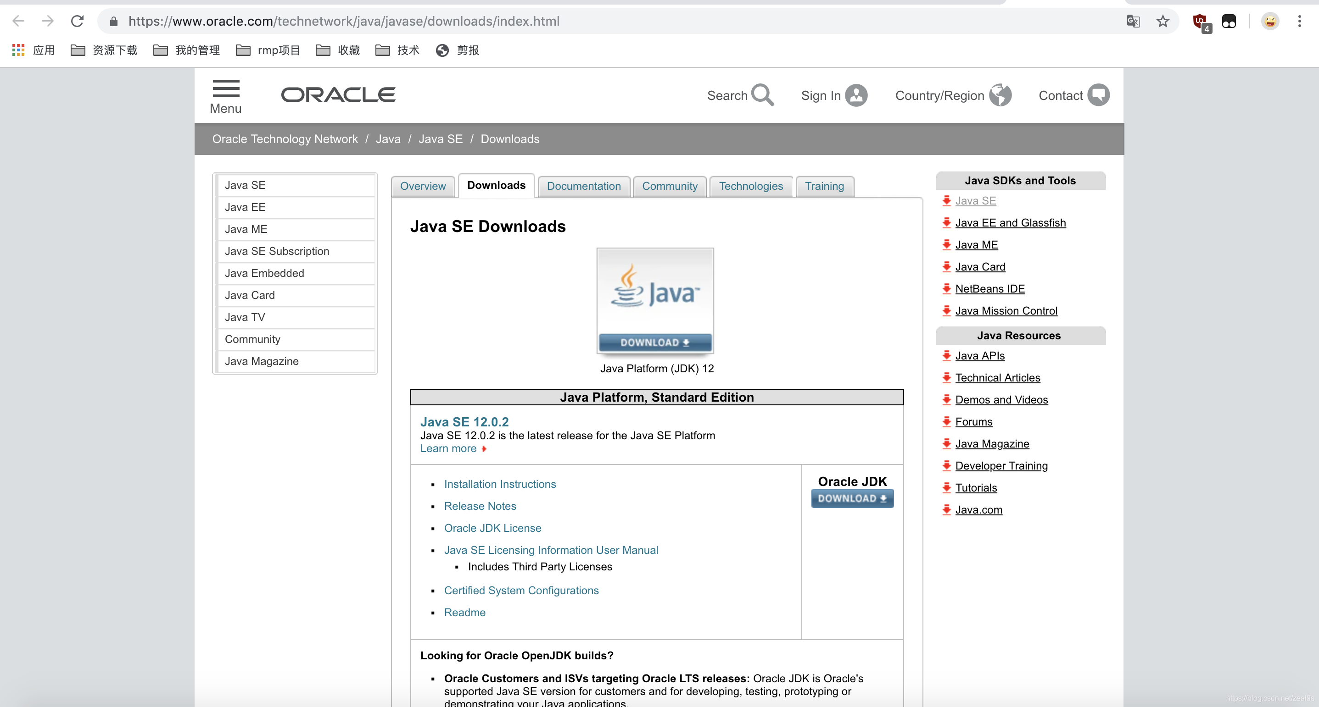Open NetBeans IDE link
Screen dimensions: 1319x707
(990, 288)
